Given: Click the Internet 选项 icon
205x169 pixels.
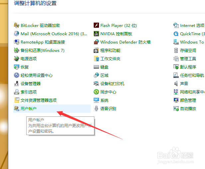Looking at the screenshot, I should click(176, 25).
